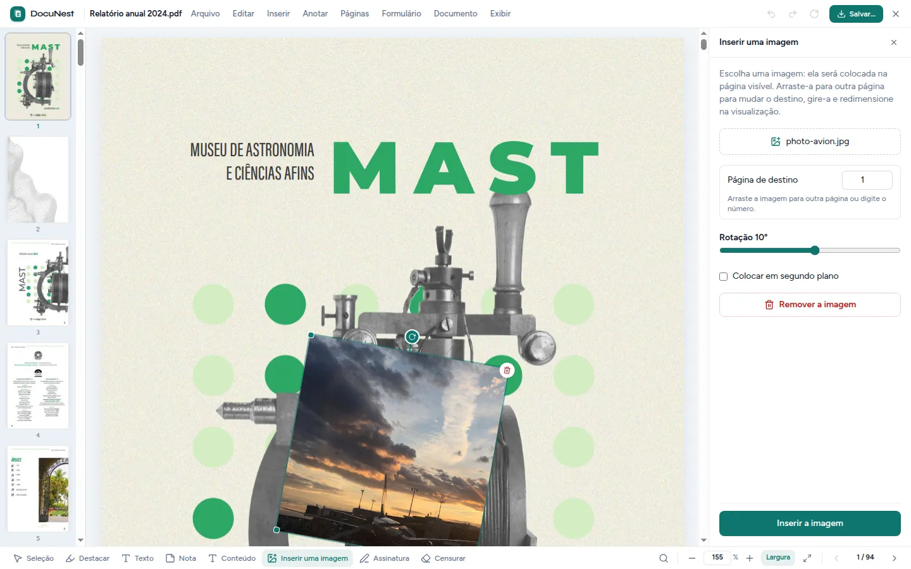Enable Colocar em segundo plano checkbox
The width and height of the screenshot is (911, 569).
pos(724,276)
